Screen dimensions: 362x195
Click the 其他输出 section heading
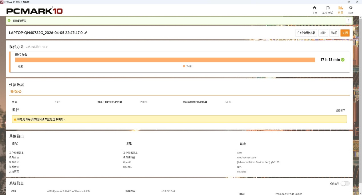tap(17, 136)
